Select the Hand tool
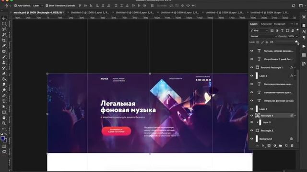This screenshot has height=172, width=307. tap(4, 118)
